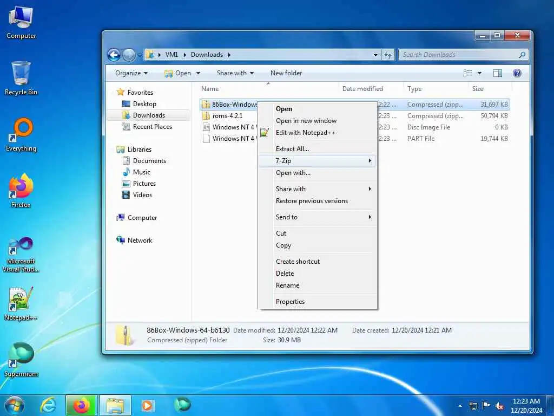Open the Computer desktop icon
This screenshot has width=554, height=416.
coord(21,23)
